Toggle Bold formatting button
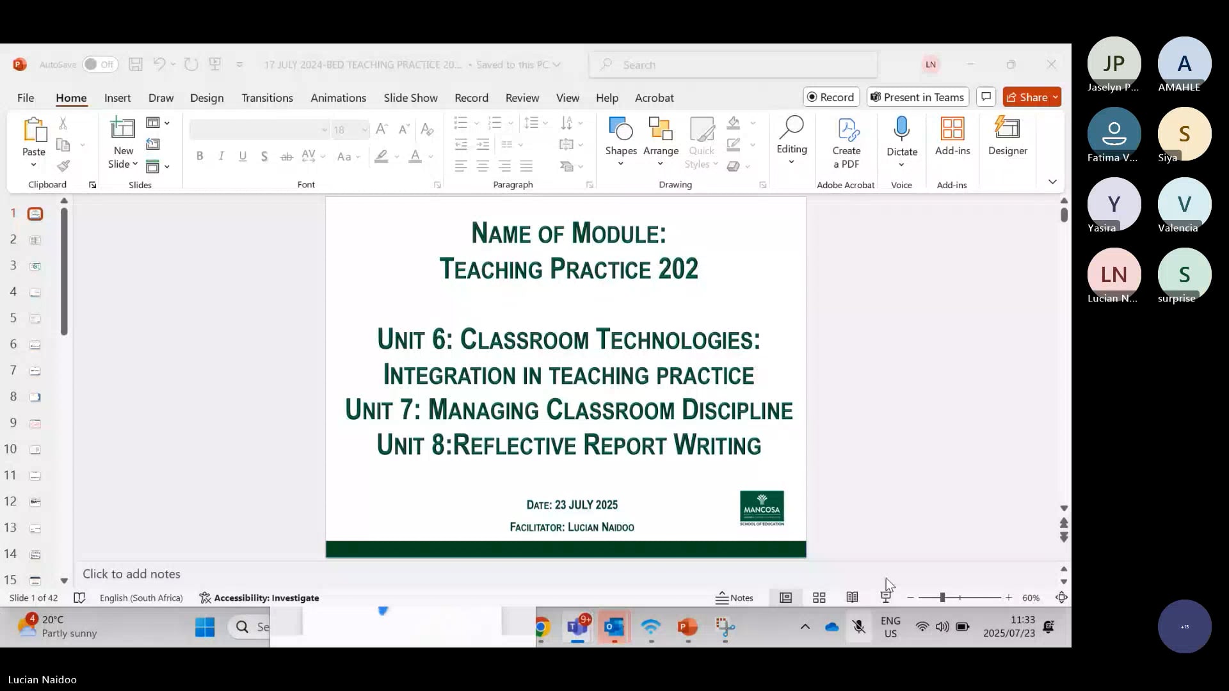 [x=200, y=156]
